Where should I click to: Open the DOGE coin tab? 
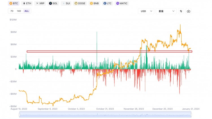pyautogui.click(x=80, y=3)
